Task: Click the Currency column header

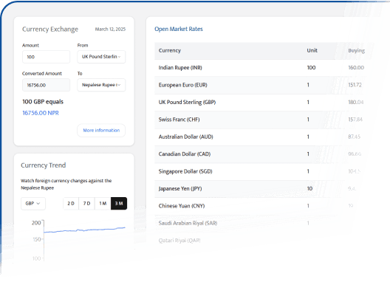Action: pos(170,50)
